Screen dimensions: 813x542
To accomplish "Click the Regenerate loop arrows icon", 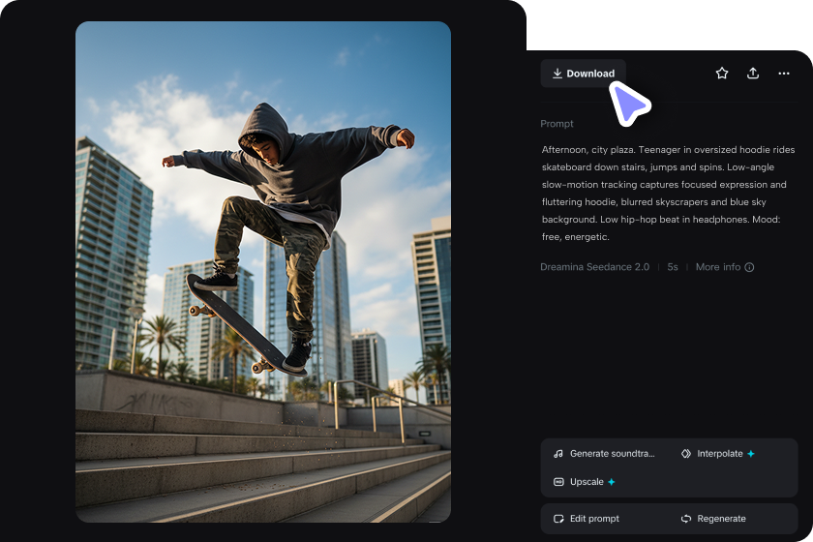I will point(686,519).
